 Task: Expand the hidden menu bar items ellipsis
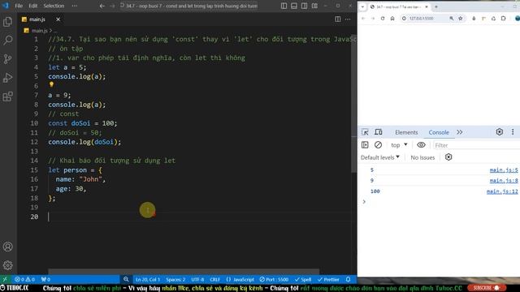pos(75,6)
